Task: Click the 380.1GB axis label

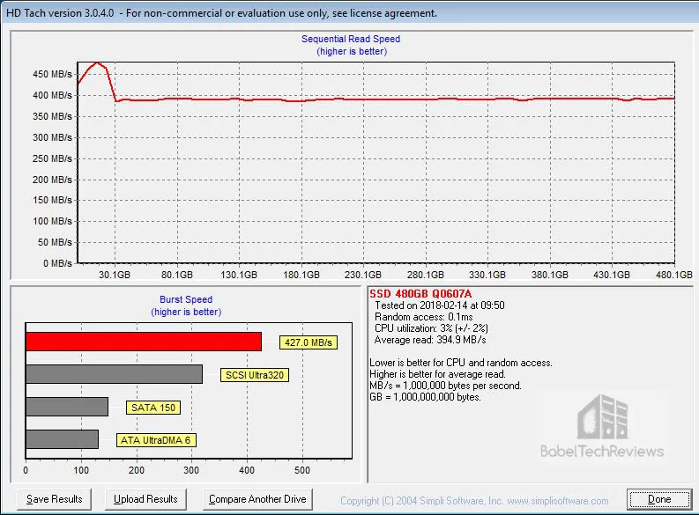Action: pos(550,275)
